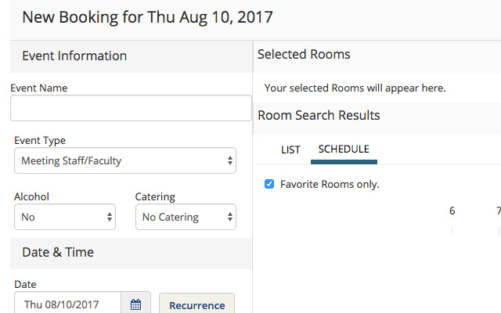Click the selected Rooms placeholder message
Image resolution: width=501 pixels, height=313 pixels.
(355, 88)
